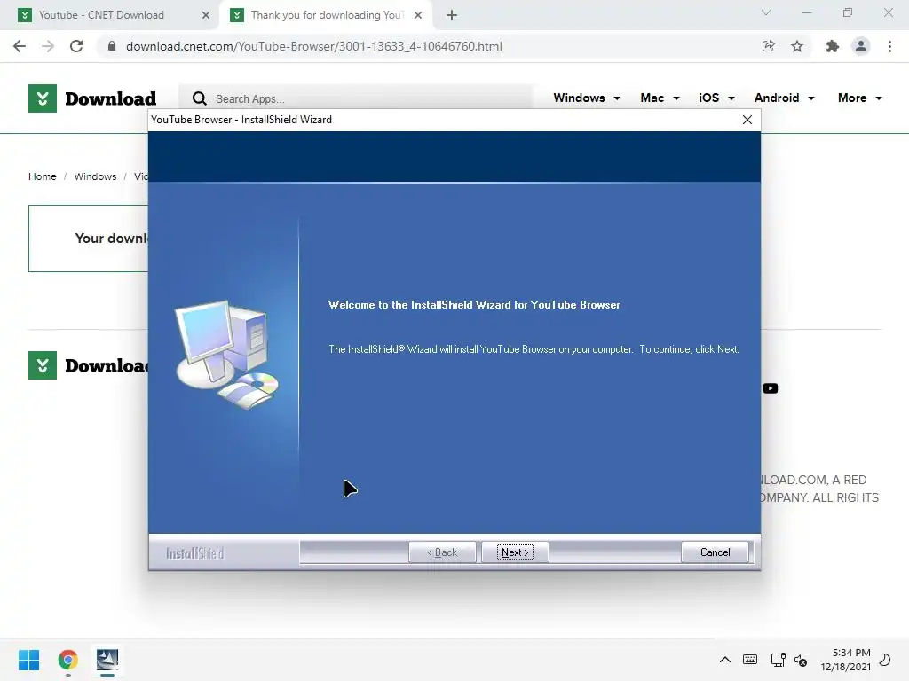Bookmark this page with the star icon
The image size is (909, 681).
797,46
